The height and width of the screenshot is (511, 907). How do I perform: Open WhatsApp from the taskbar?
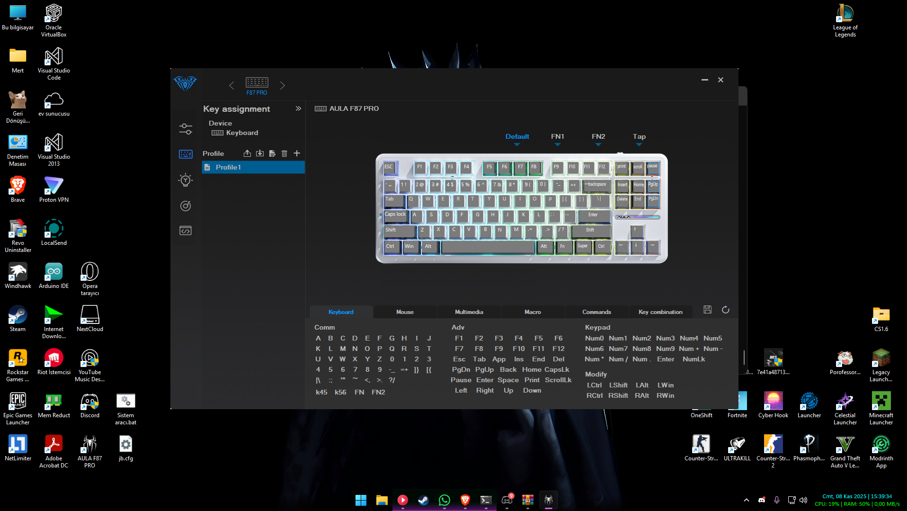444,500
